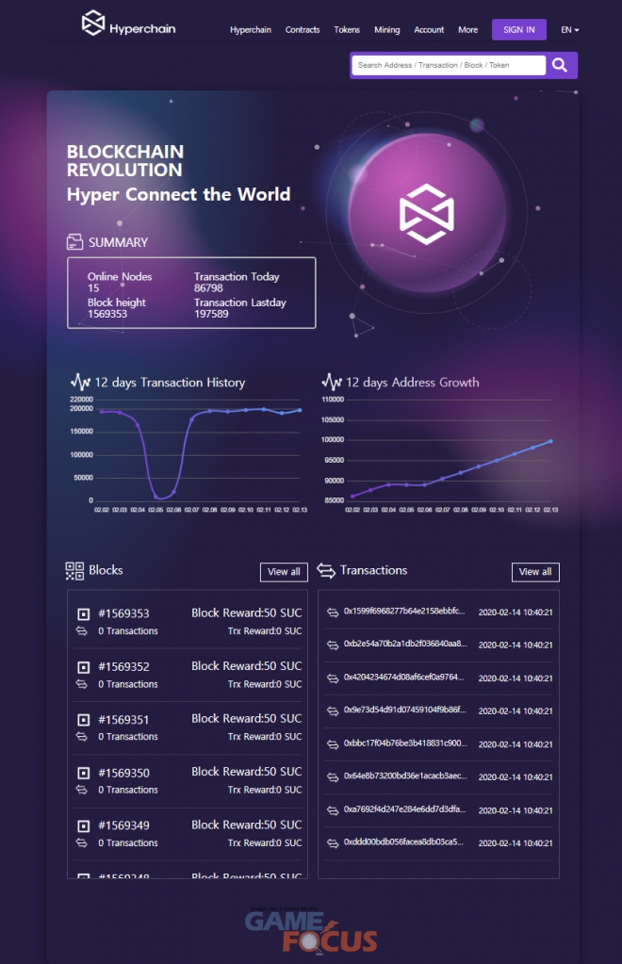622x964 pixels.
Task: Click the Address Growth pulse icon
Action: [x=332, y=382]
